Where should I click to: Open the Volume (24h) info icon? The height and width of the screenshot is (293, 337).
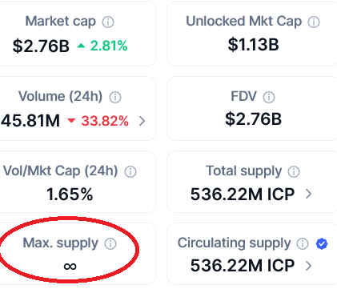(115, 98)
